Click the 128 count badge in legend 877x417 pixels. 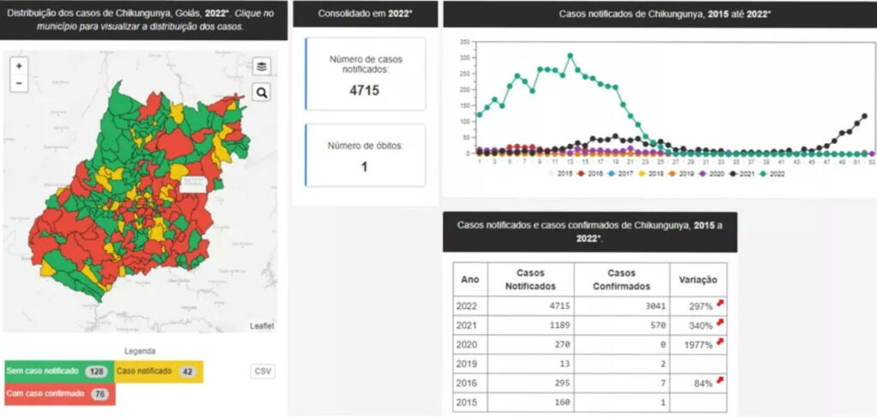pos(96,372)
